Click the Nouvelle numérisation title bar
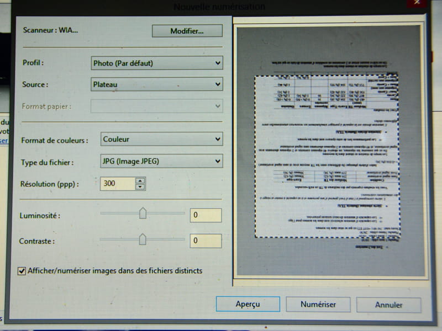442x331 pixels. point(219,7)
